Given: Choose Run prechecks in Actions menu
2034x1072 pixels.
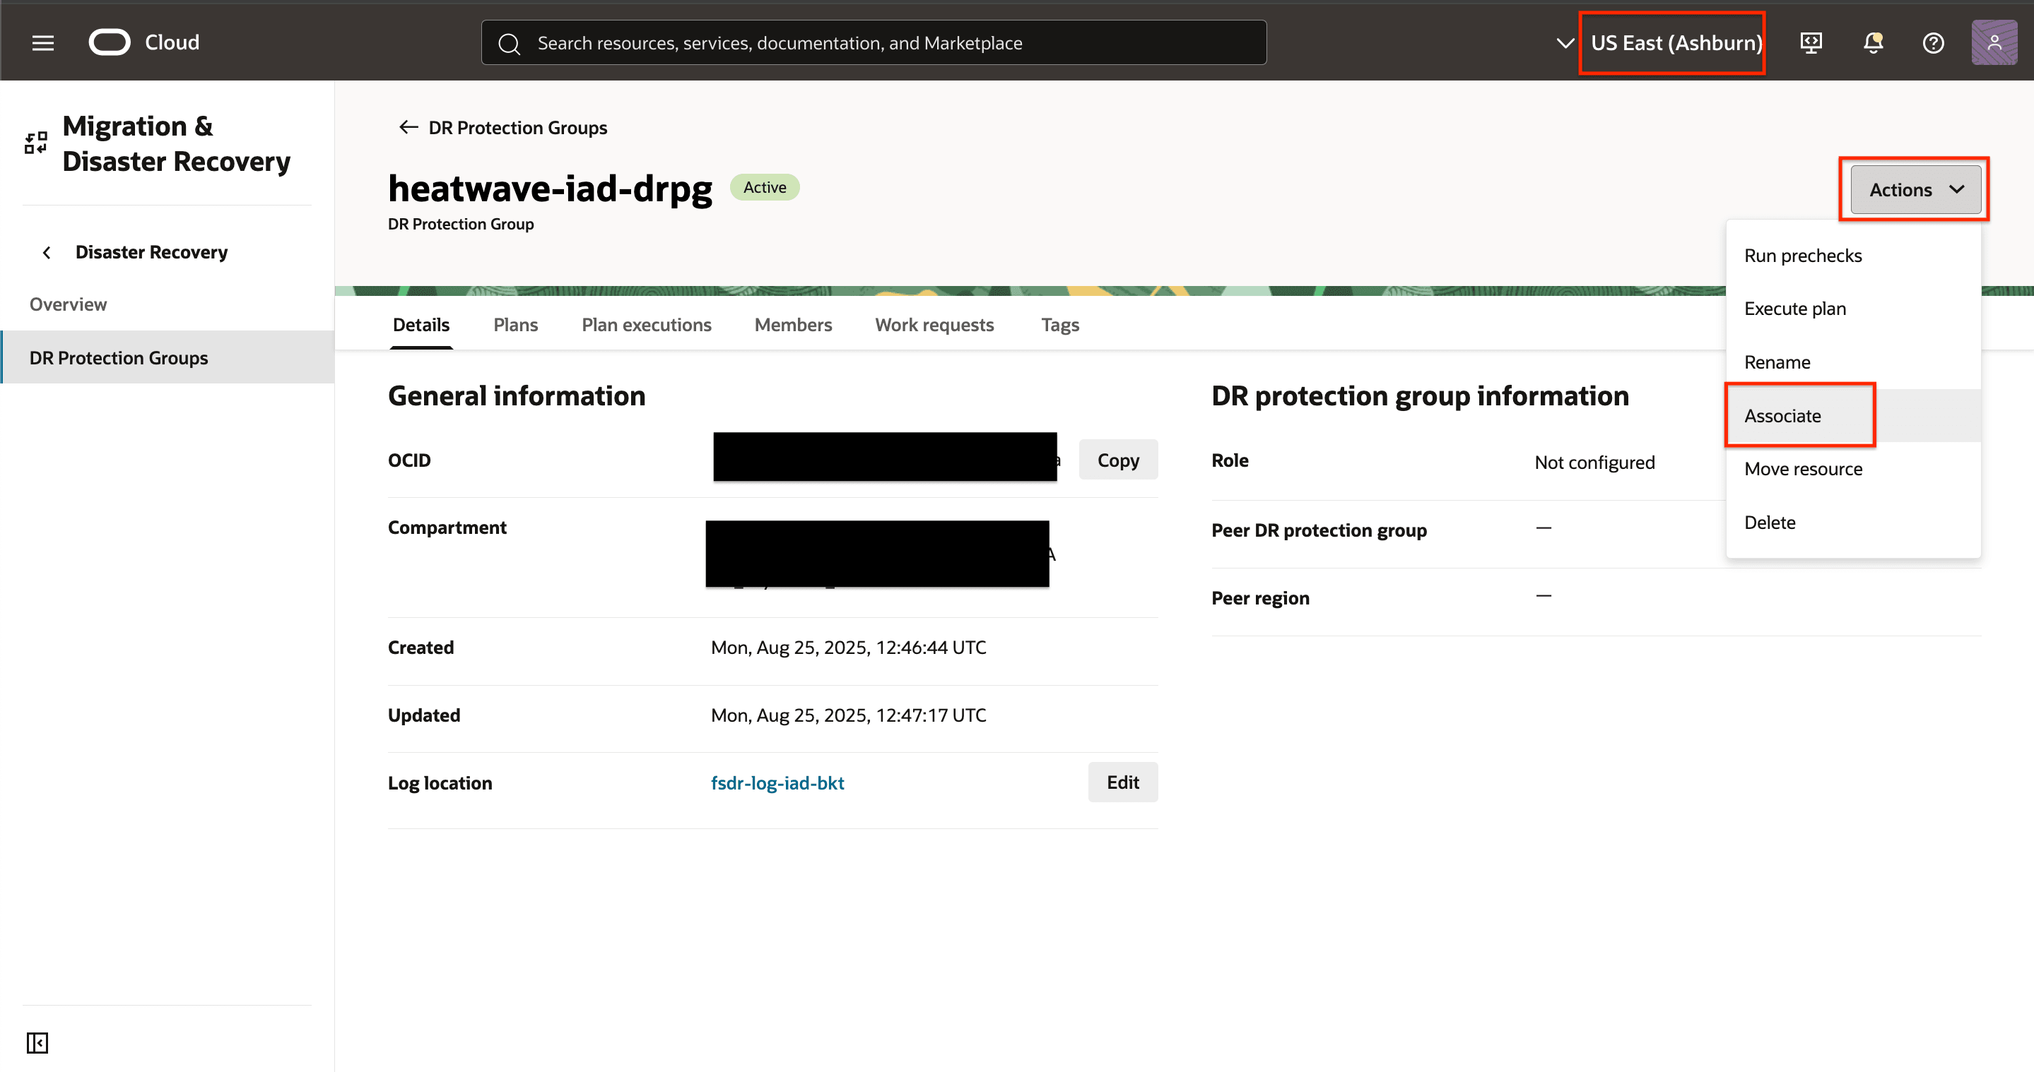Looking at the screenshot, I should tap(1803, 256).
